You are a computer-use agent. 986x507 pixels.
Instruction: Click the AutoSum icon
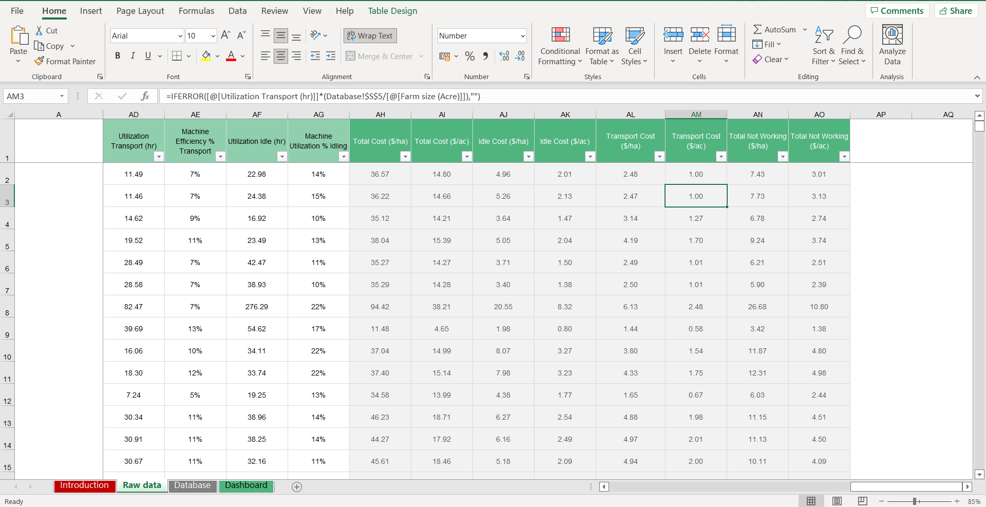pyautogui.click(x=757, y=29)
